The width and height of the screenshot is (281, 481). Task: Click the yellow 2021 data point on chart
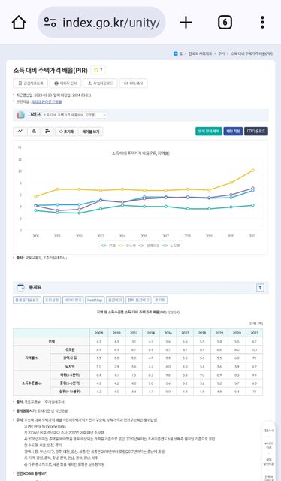click(252, 171)
